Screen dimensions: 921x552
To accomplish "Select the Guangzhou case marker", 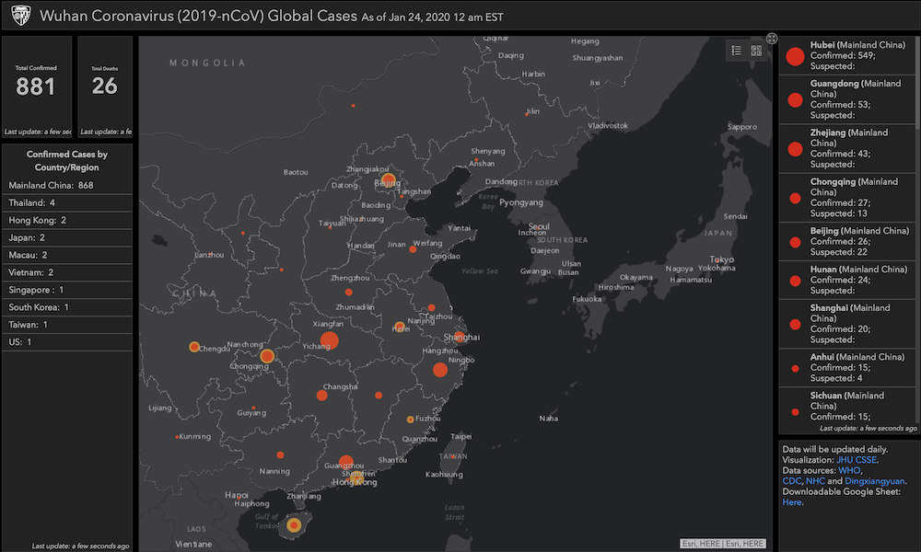I will [x=346, y=462].
